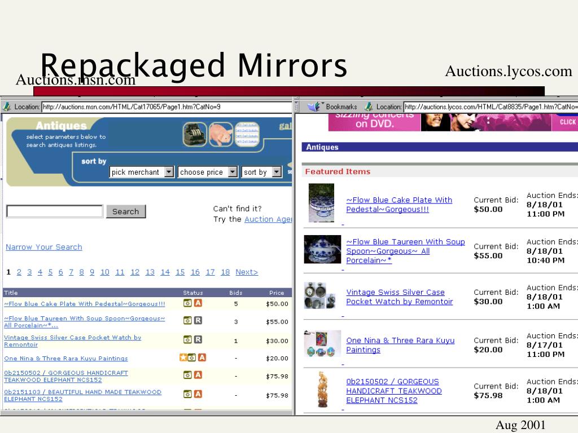This screenshot has width=578, height=433.
Task: Click the pink pig antique icon
Action: click(221, 134)
